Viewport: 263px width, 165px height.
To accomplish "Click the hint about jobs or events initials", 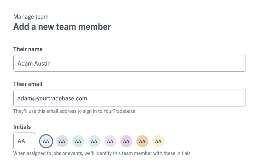I will 102,153.
